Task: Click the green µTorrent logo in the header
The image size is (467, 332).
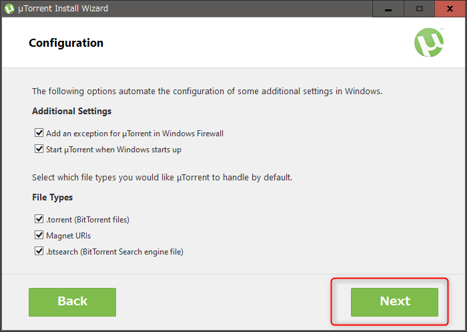Action: click(x=429, y=43)
